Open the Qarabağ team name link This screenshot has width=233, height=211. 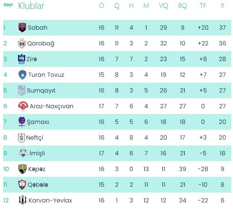[41, 43]
